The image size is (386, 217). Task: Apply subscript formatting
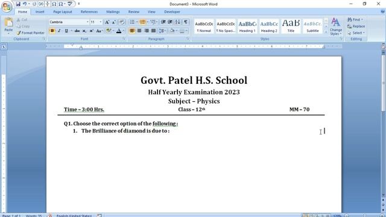[x=84, y=31]
